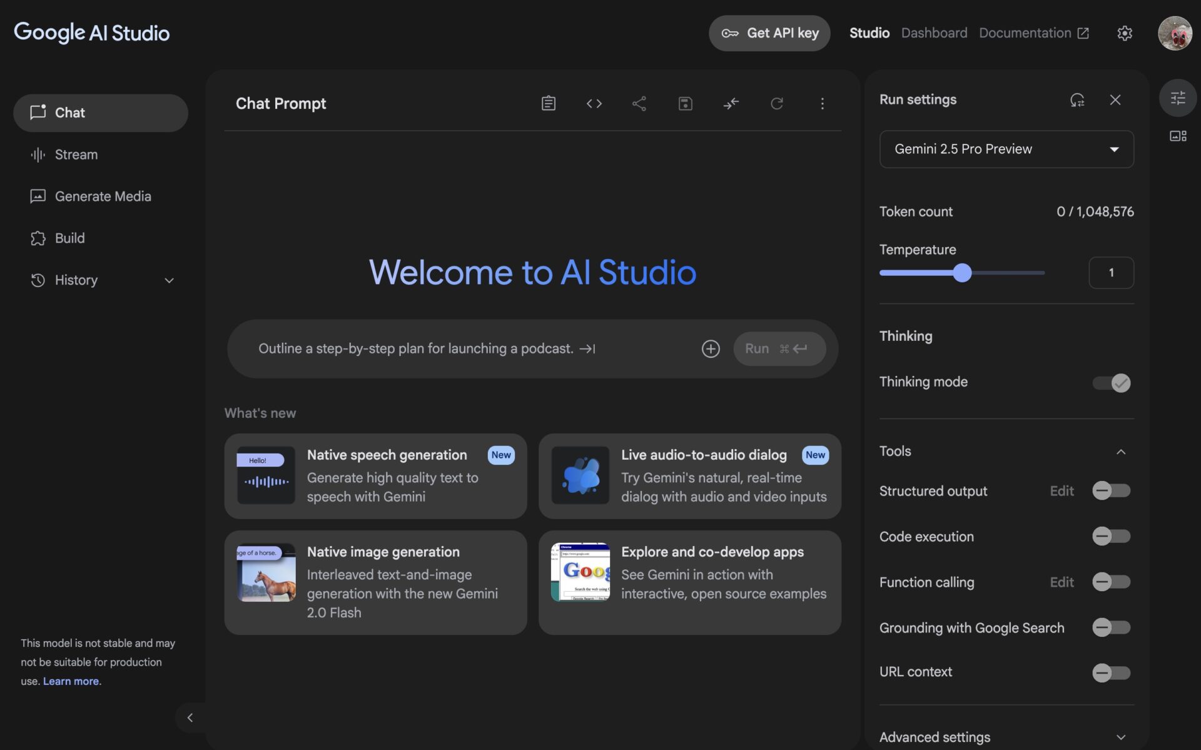The height and width of the screenshot is (750, 1201).
Task: Enable Structured output toggle
Action: [1112, 490]
